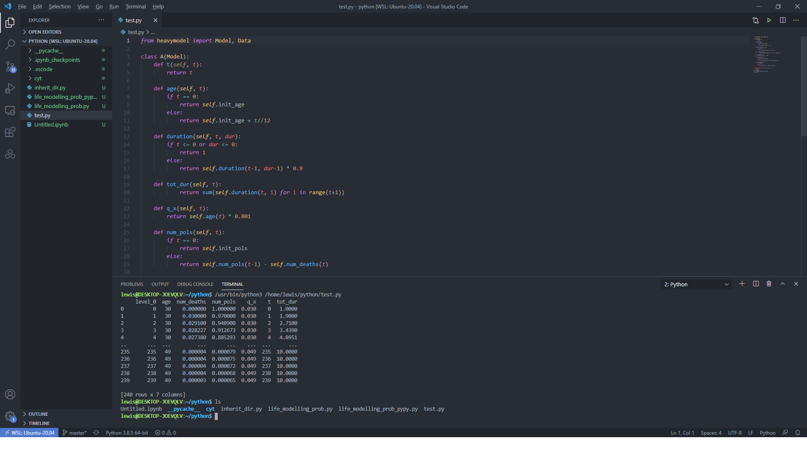Select Python 3.8.5 64-bit interpreter status
Screen dimensions: 807x454
pos(127,433)
